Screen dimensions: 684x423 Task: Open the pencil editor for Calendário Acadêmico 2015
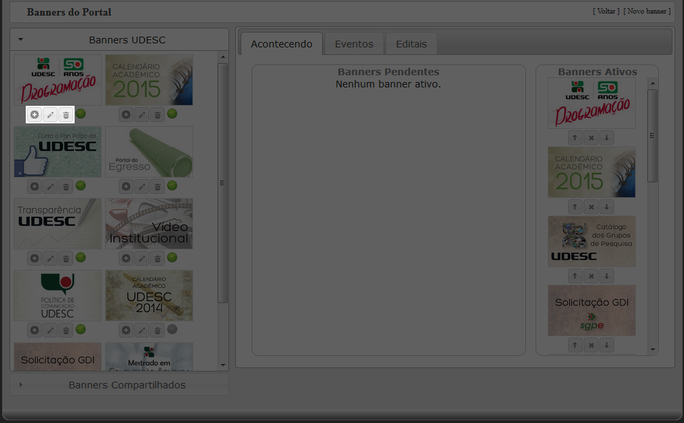[142, 115]
